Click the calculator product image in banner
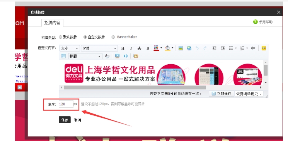Viewport: 288px width, 141px height. [209, 74]
